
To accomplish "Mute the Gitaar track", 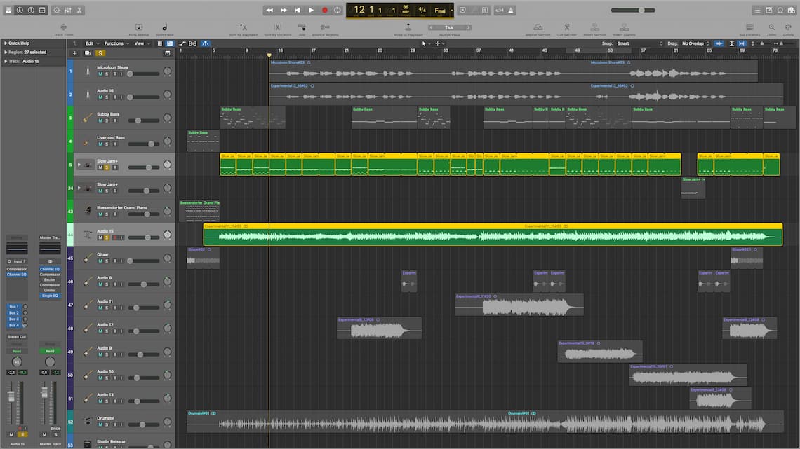I will tap(100, 261).
